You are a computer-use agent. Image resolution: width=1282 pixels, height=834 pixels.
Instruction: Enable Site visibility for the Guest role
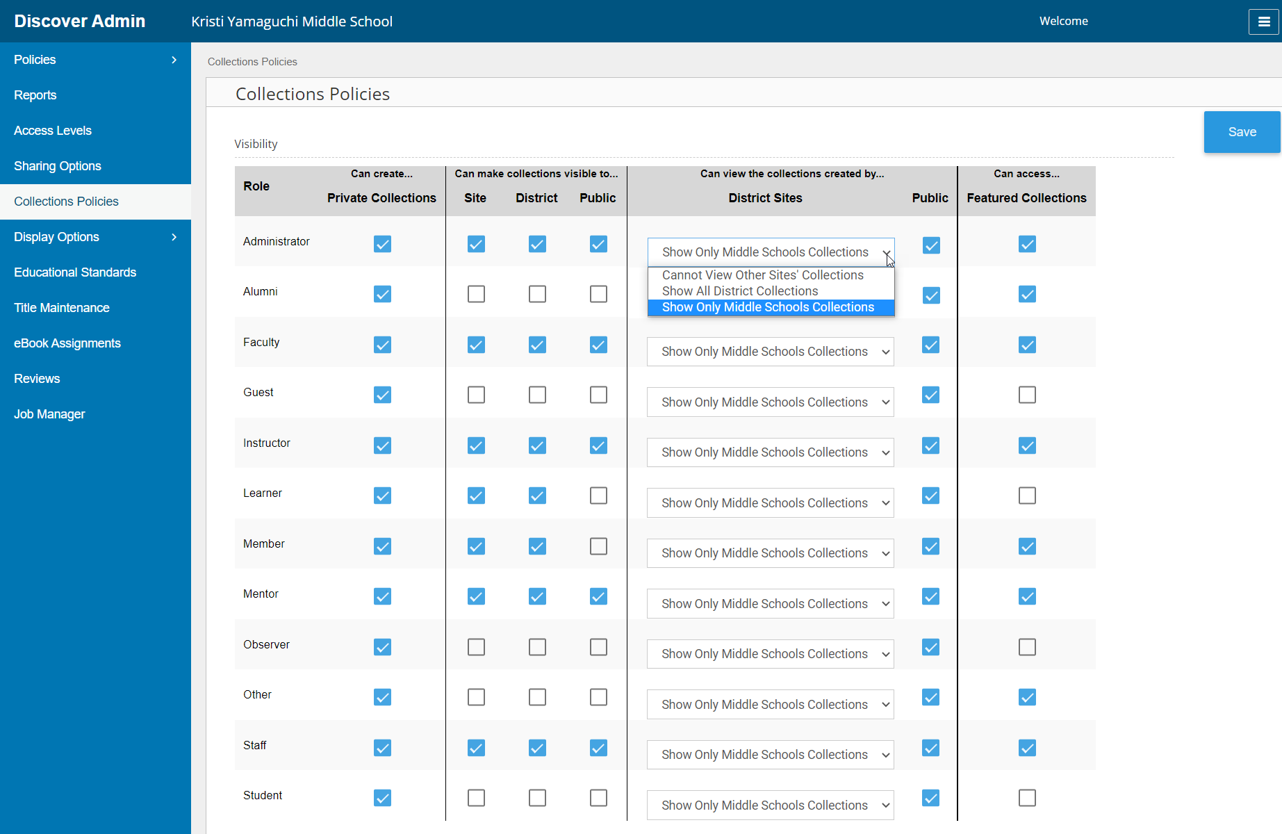coord(476,394)
